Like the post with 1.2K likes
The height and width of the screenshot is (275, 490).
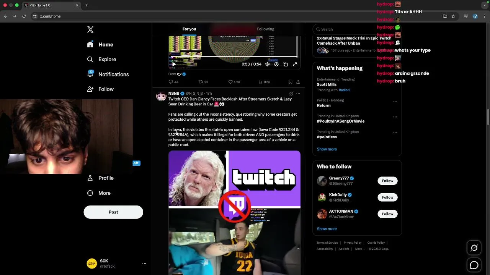[x=234, y=82]
